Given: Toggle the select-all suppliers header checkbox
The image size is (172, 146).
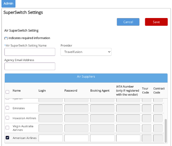Looking at the screenshot, I should (x=7, y=92).
